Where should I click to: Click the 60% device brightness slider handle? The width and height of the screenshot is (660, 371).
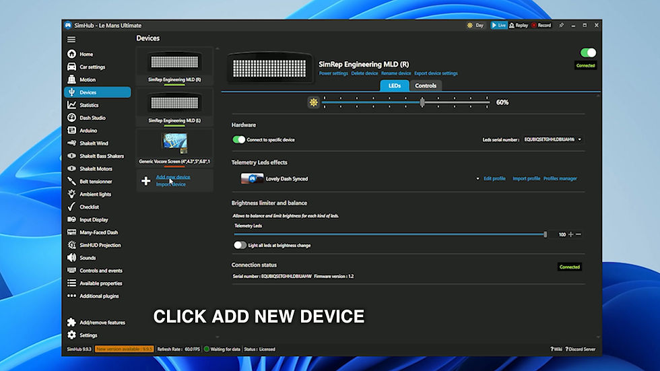422,102
